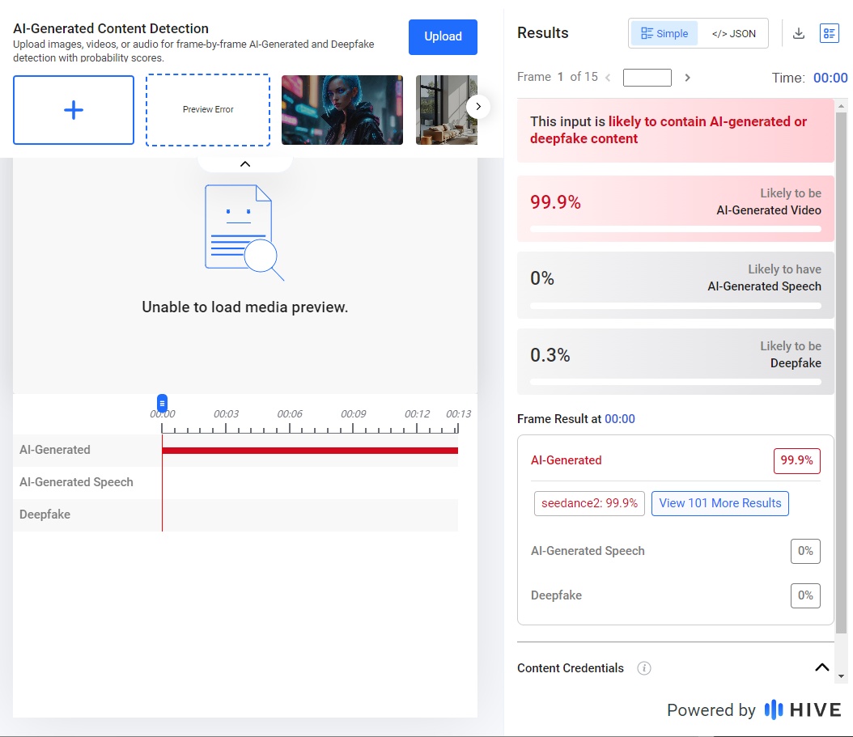Click the blue Upload button

[x=443, y=37]
